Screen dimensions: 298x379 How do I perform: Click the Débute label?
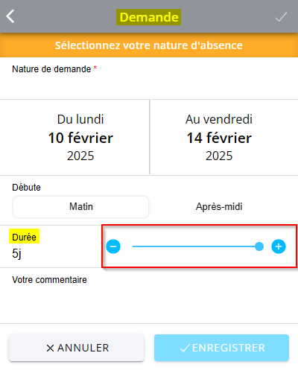point(26,188)
